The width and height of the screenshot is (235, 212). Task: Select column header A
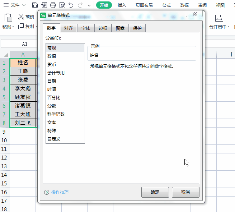(x=23, y=54)
